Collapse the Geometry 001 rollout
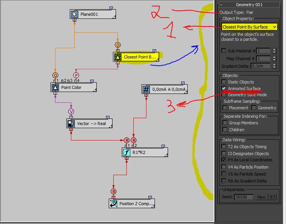This screenshot has width=286, height=224. pos(221,5)
